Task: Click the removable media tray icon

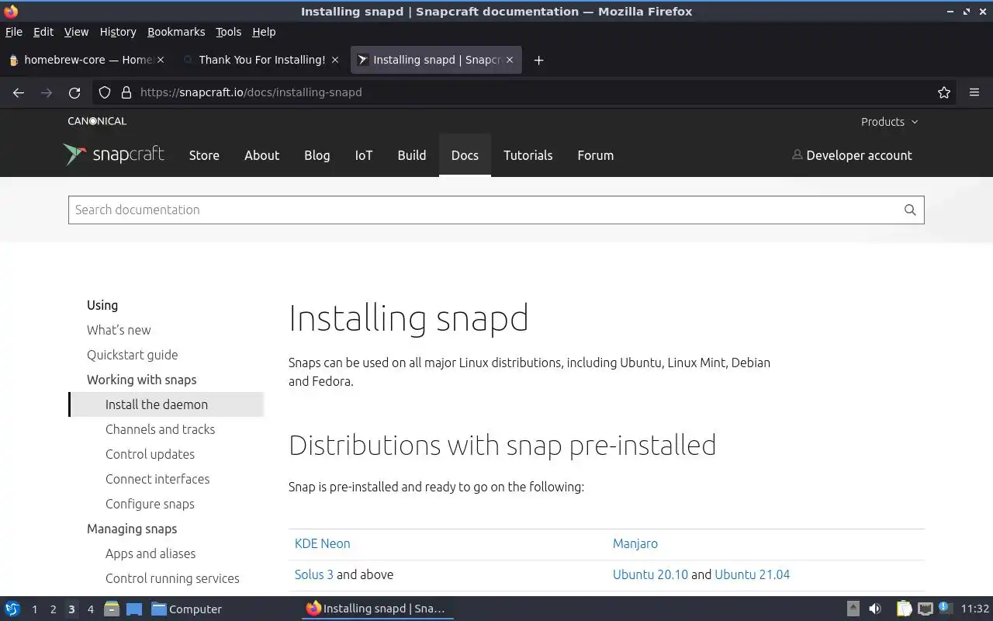Action: click(x=853, y=609)
